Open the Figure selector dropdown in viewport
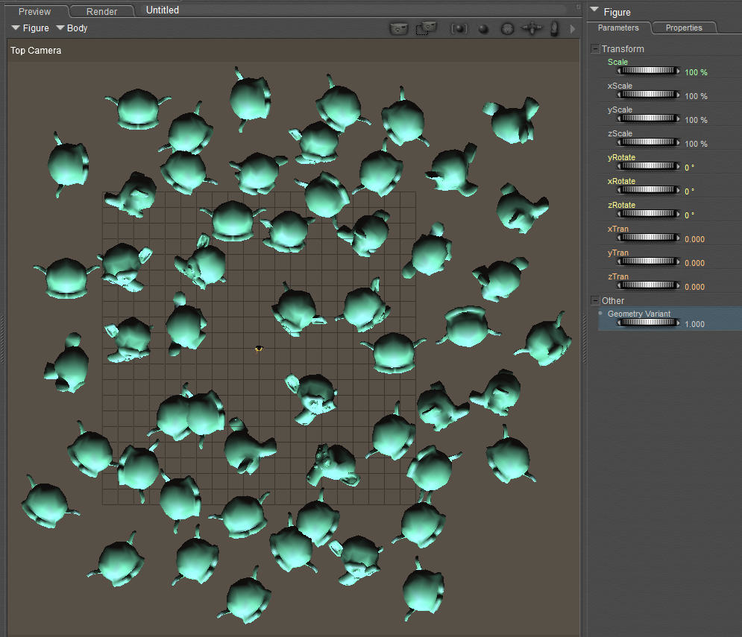The image size is (742, 637). [30, 28]
